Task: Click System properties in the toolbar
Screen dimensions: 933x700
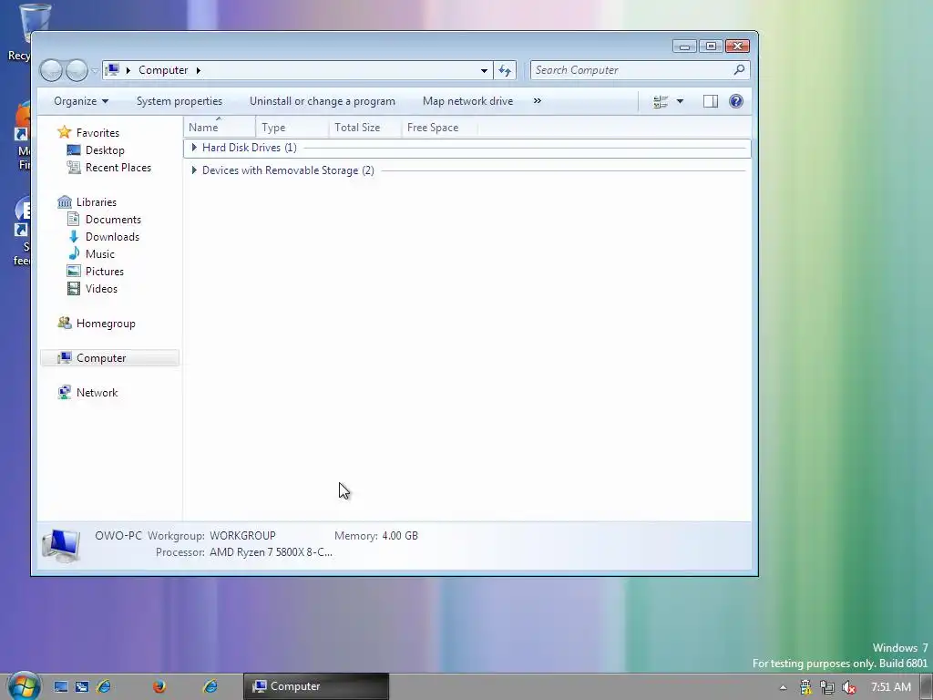Action: click(179, 101)
